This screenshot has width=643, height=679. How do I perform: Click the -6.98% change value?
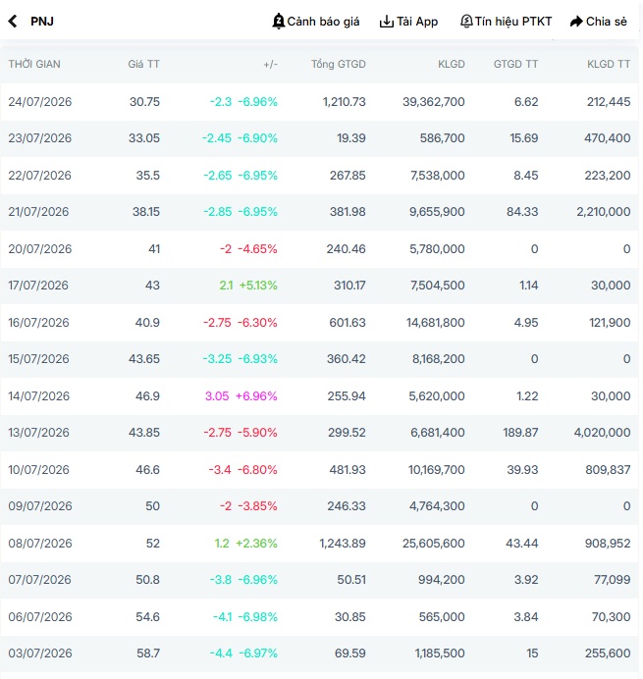click(258, 617)
